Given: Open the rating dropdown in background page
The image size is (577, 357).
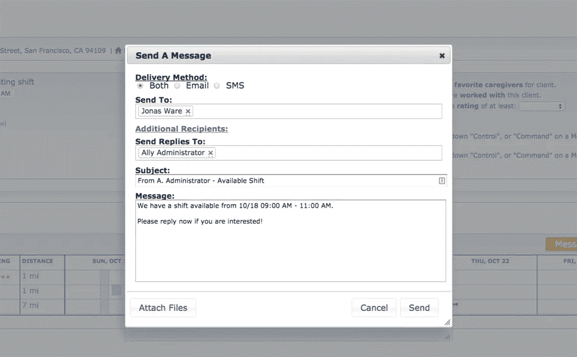Looking at the screenshot, I should pos(542,106).
